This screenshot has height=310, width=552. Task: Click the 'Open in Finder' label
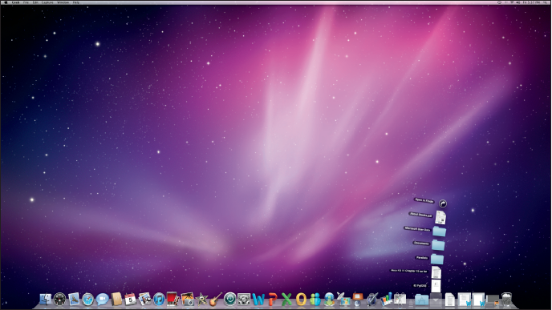coord(424,200)
